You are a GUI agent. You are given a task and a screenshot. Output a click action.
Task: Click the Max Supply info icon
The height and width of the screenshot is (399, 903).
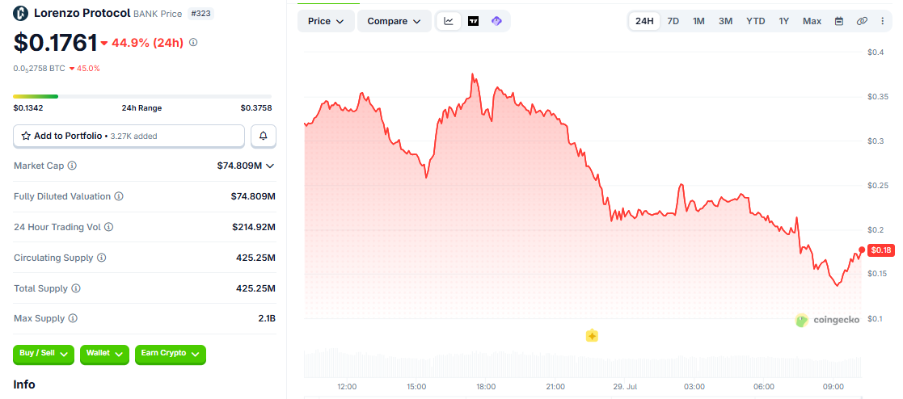pyautogui.click(x=73, y=318)
